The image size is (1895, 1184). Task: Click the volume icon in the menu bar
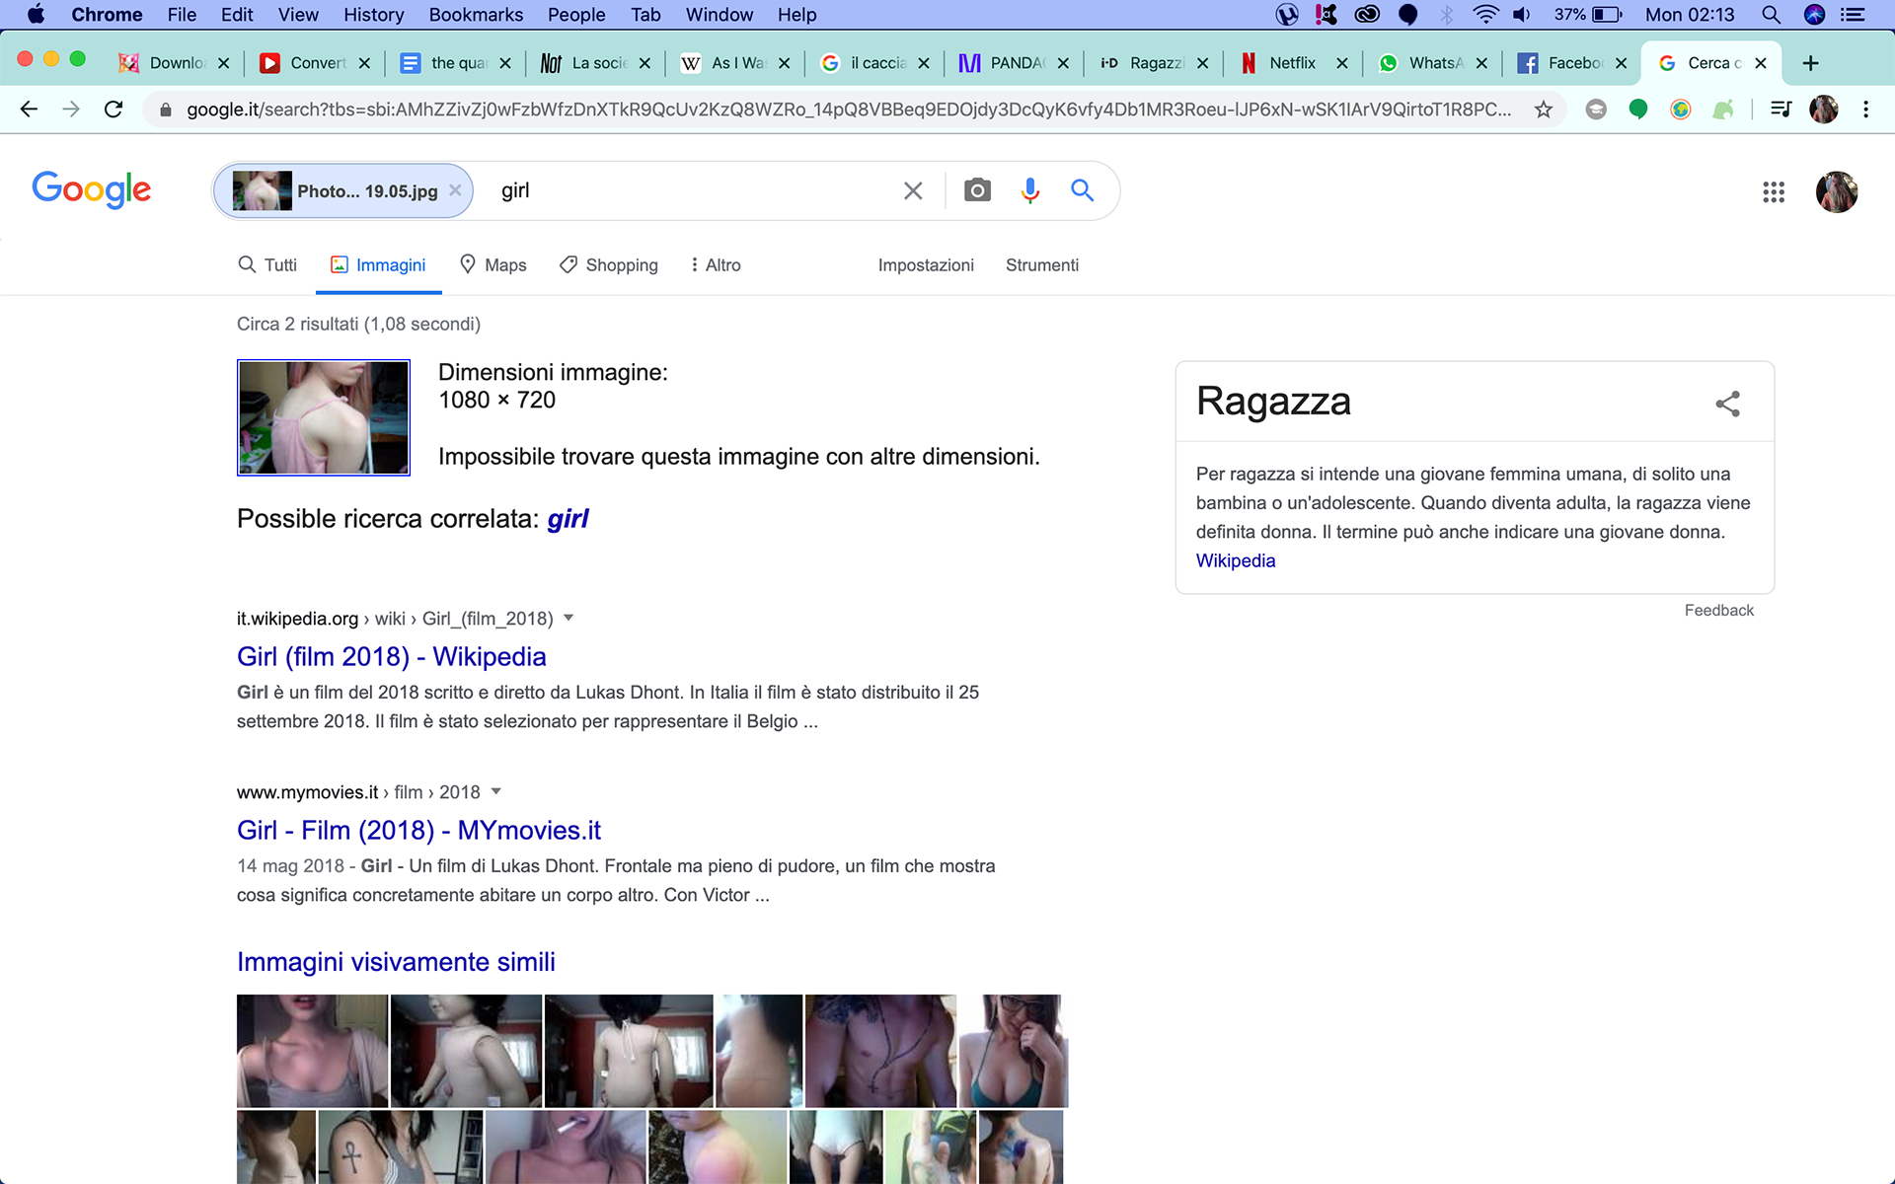1522,15
